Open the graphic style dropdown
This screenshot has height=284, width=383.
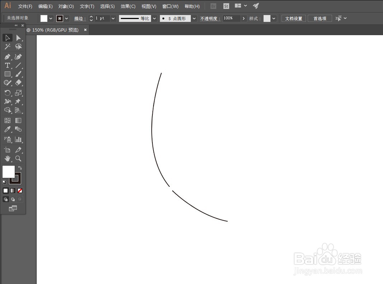click(274, 18)
